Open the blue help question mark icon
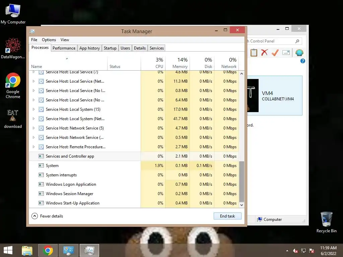The height and width of the screenshot is (257, 343). pyautogui.click(x=303, y=61)
